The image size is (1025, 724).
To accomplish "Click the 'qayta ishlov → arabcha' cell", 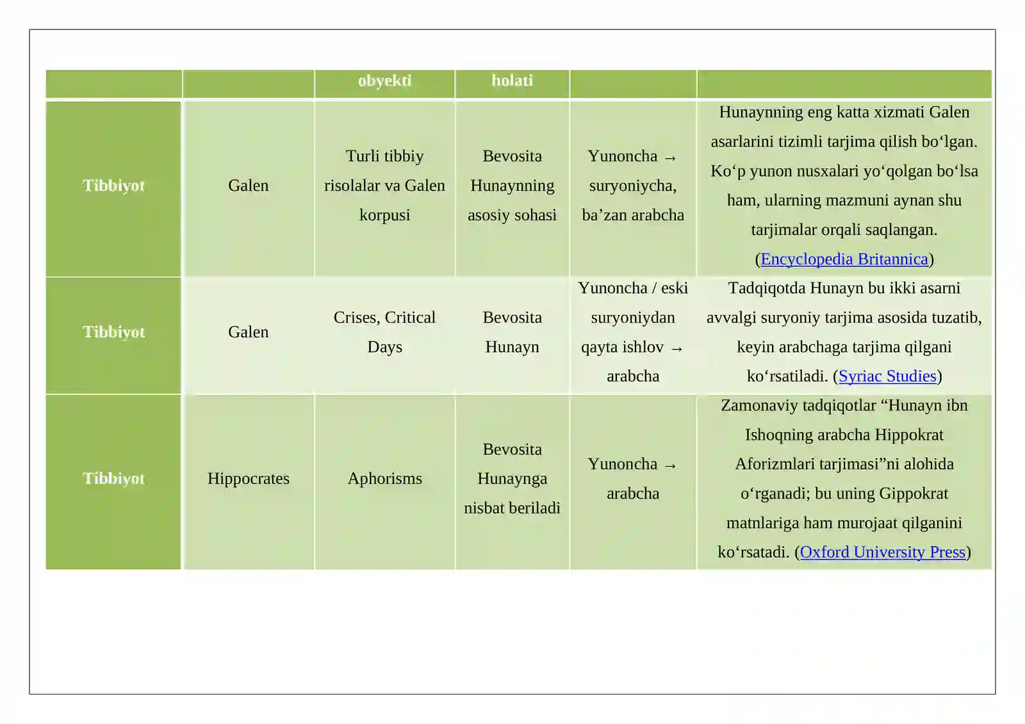I will (x=633, y=335).
